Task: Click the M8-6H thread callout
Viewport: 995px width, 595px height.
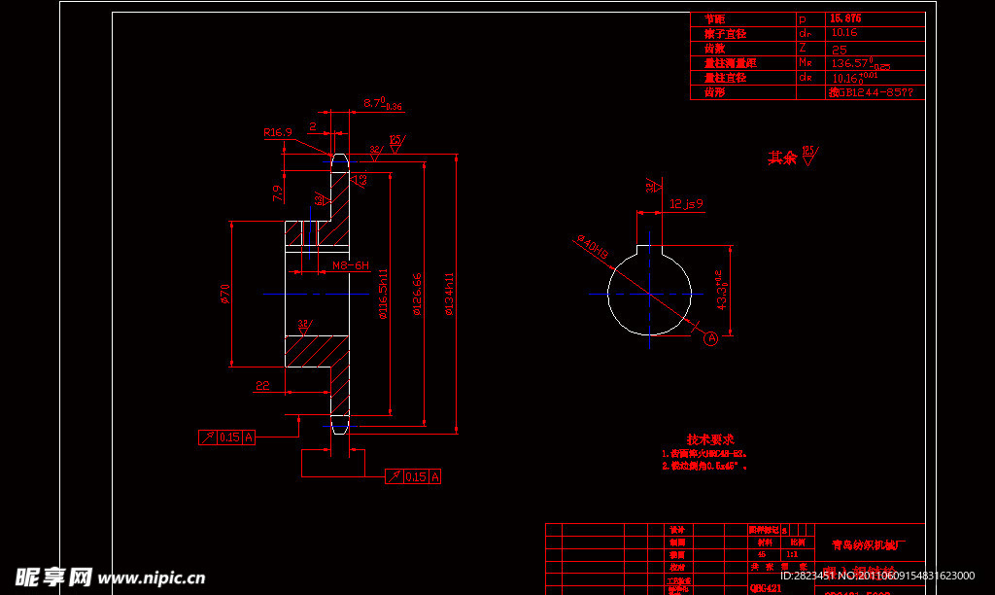Action: [x=350, y=265]
